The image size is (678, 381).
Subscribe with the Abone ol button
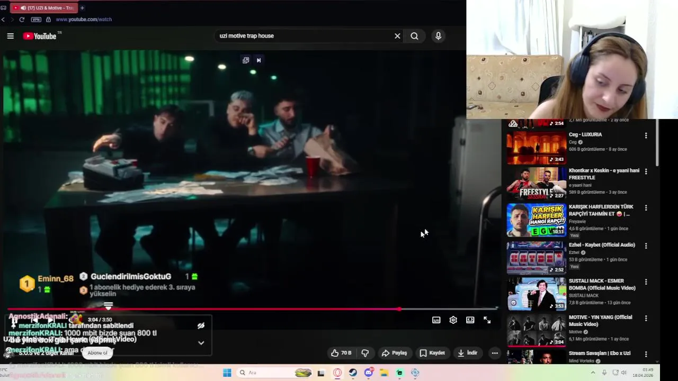click(97, 353)
